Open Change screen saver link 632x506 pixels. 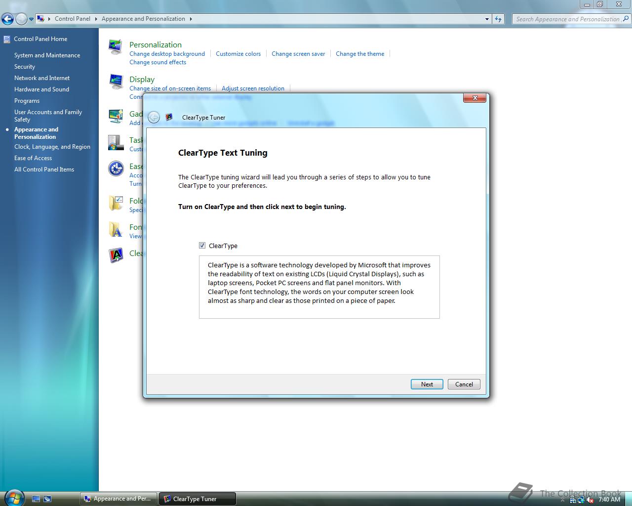[x=298, y=54]
